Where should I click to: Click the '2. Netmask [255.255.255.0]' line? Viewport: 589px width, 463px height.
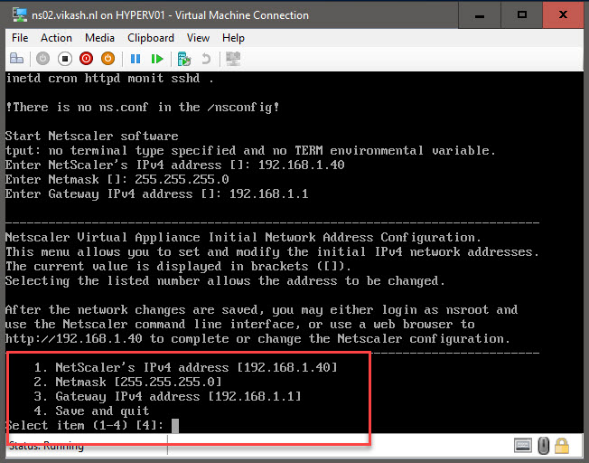(127, 382)
